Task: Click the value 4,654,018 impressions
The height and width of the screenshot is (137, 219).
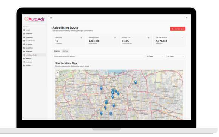Action: pos(94,41)
